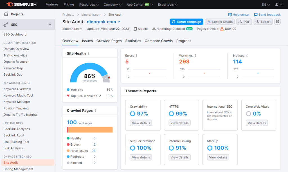Click the Broken pages count 2
Viewport: 288px width, 172px height.
pyautogui.click(x=94, y=144)
